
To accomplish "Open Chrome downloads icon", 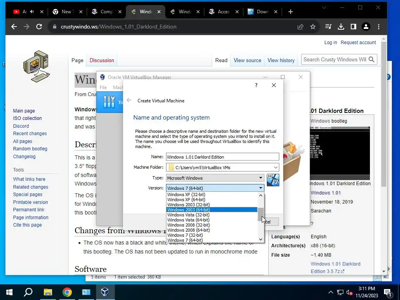I will coord(341,27).
